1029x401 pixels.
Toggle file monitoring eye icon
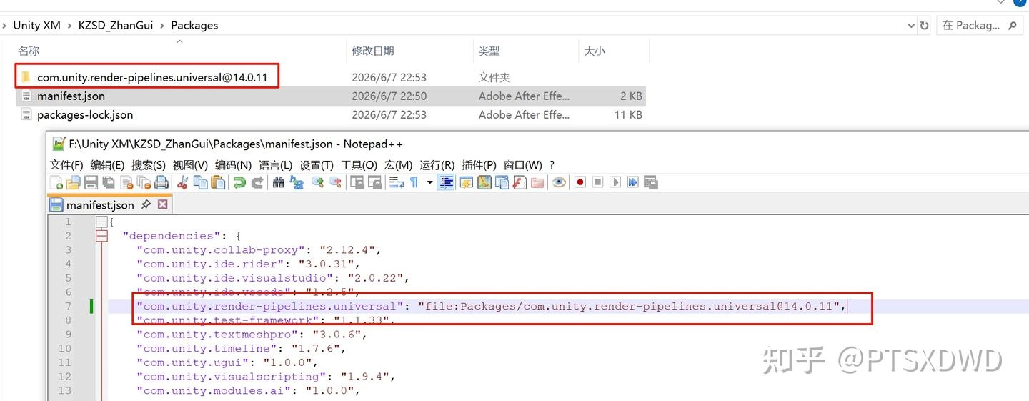pos(558,182)
